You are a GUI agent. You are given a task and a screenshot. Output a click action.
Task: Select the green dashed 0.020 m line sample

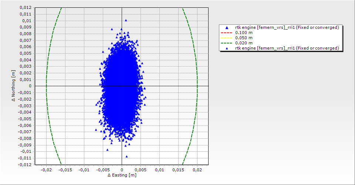coord(226,43)
